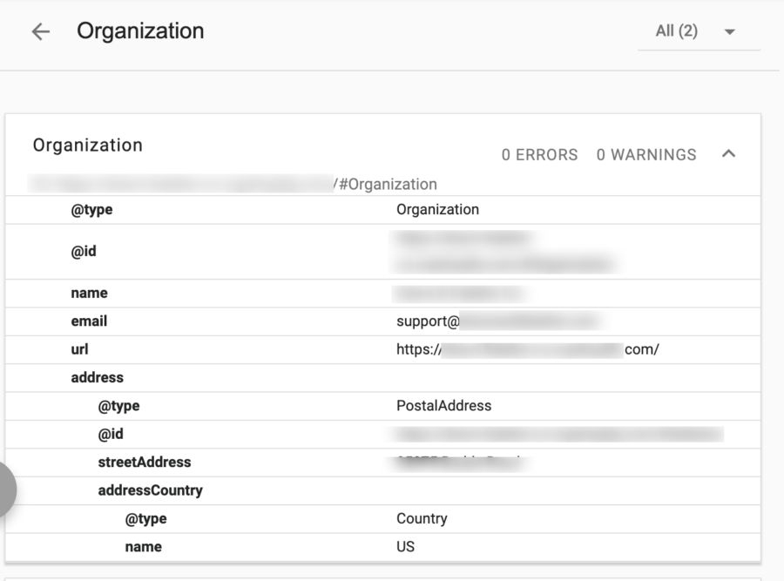The width and height of the screenshot is (784, 581).
Task: Click the US country name value
Action: 405,547
